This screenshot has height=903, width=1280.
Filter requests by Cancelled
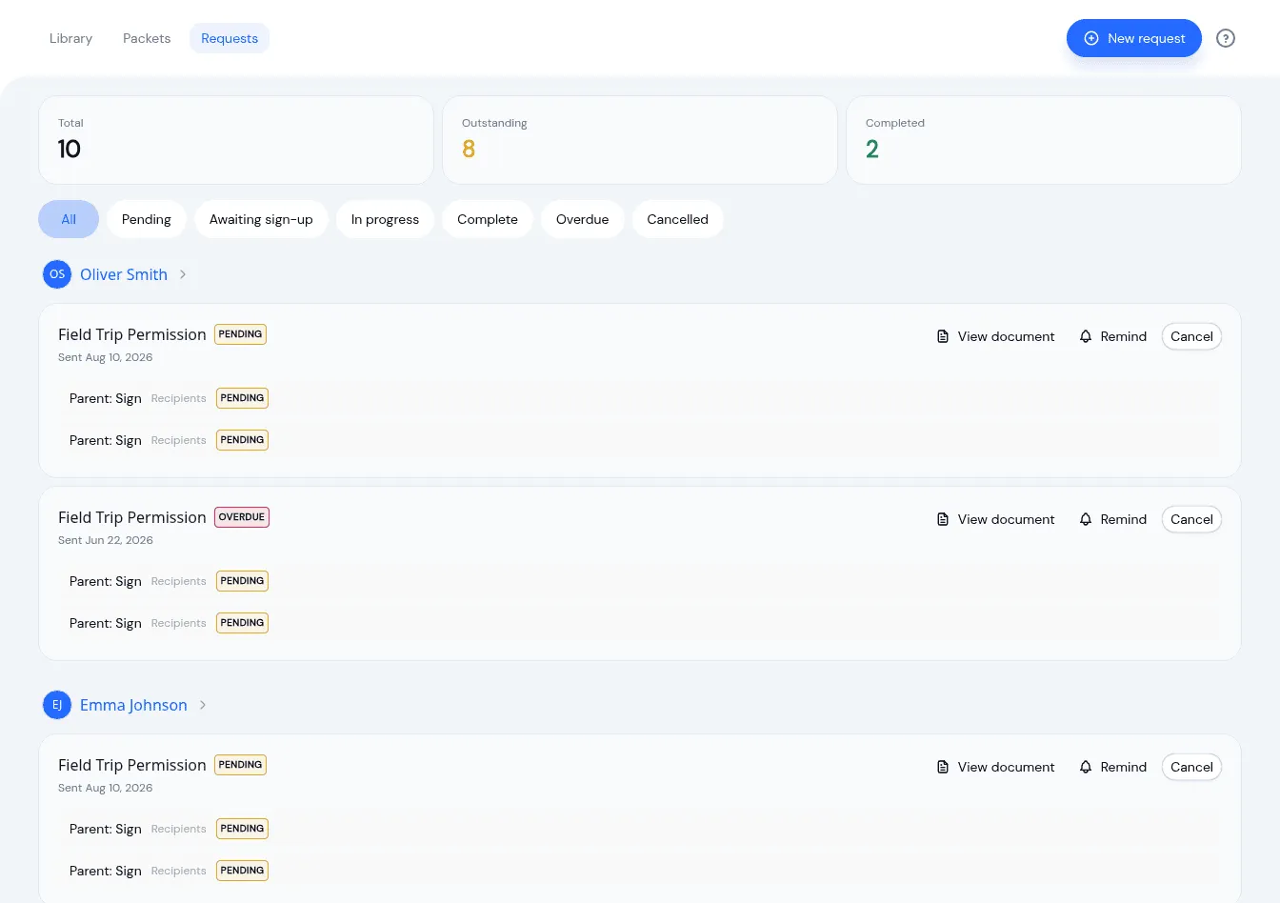(677, 219)
